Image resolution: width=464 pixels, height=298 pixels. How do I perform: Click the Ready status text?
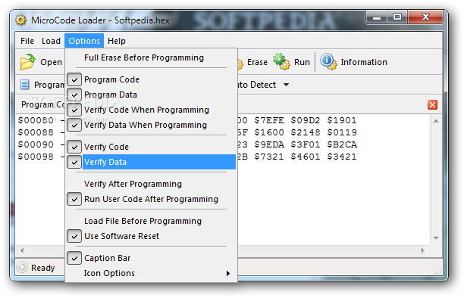[43, 268]
